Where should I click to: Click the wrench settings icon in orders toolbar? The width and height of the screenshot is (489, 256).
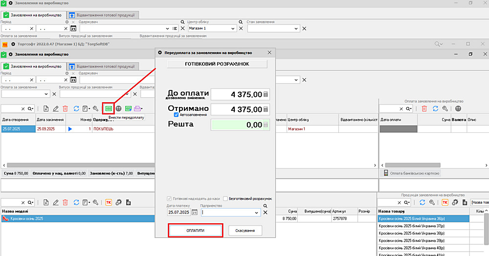click(x=96, y=108)
